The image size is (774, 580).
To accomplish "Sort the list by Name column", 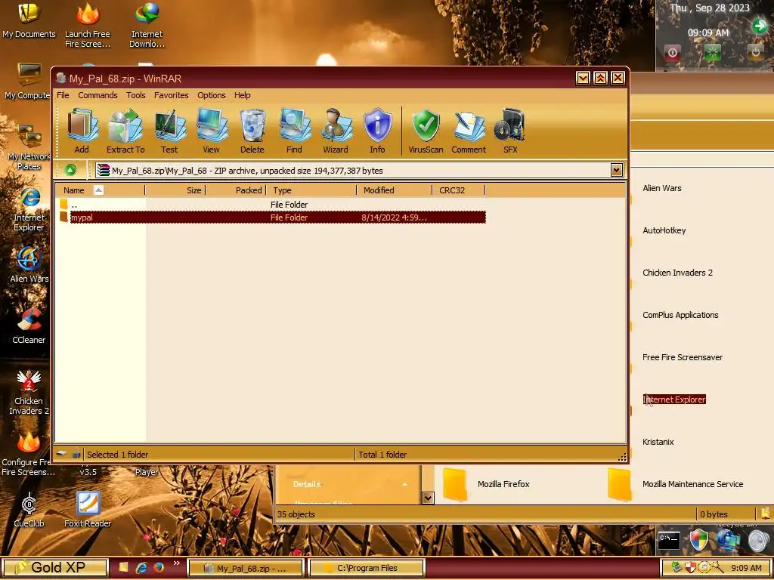I will (x=101, y=190).
